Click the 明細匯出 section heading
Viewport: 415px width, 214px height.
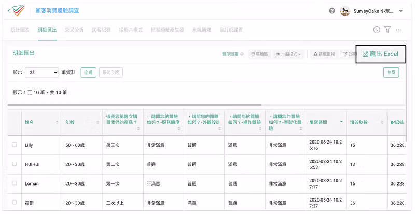click(23, 53)
